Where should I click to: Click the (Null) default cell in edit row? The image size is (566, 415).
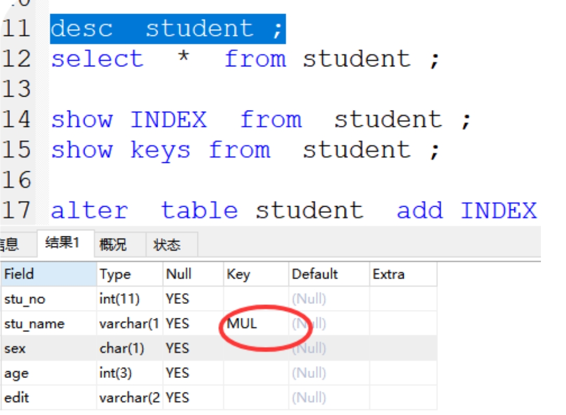(x=329, y=398)
